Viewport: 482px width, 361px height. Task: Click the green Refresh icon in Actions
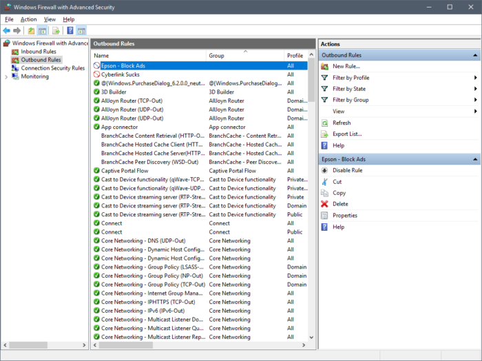[325, 123]
